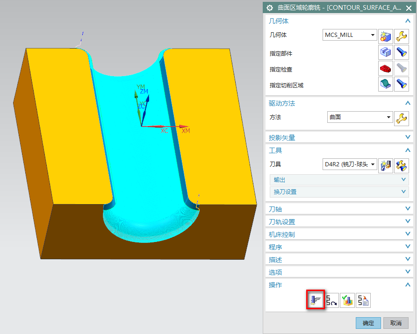This screenshot has height=334, width=417.
Task: Create a new tool next to D4R2
Action: coord(385,164)
